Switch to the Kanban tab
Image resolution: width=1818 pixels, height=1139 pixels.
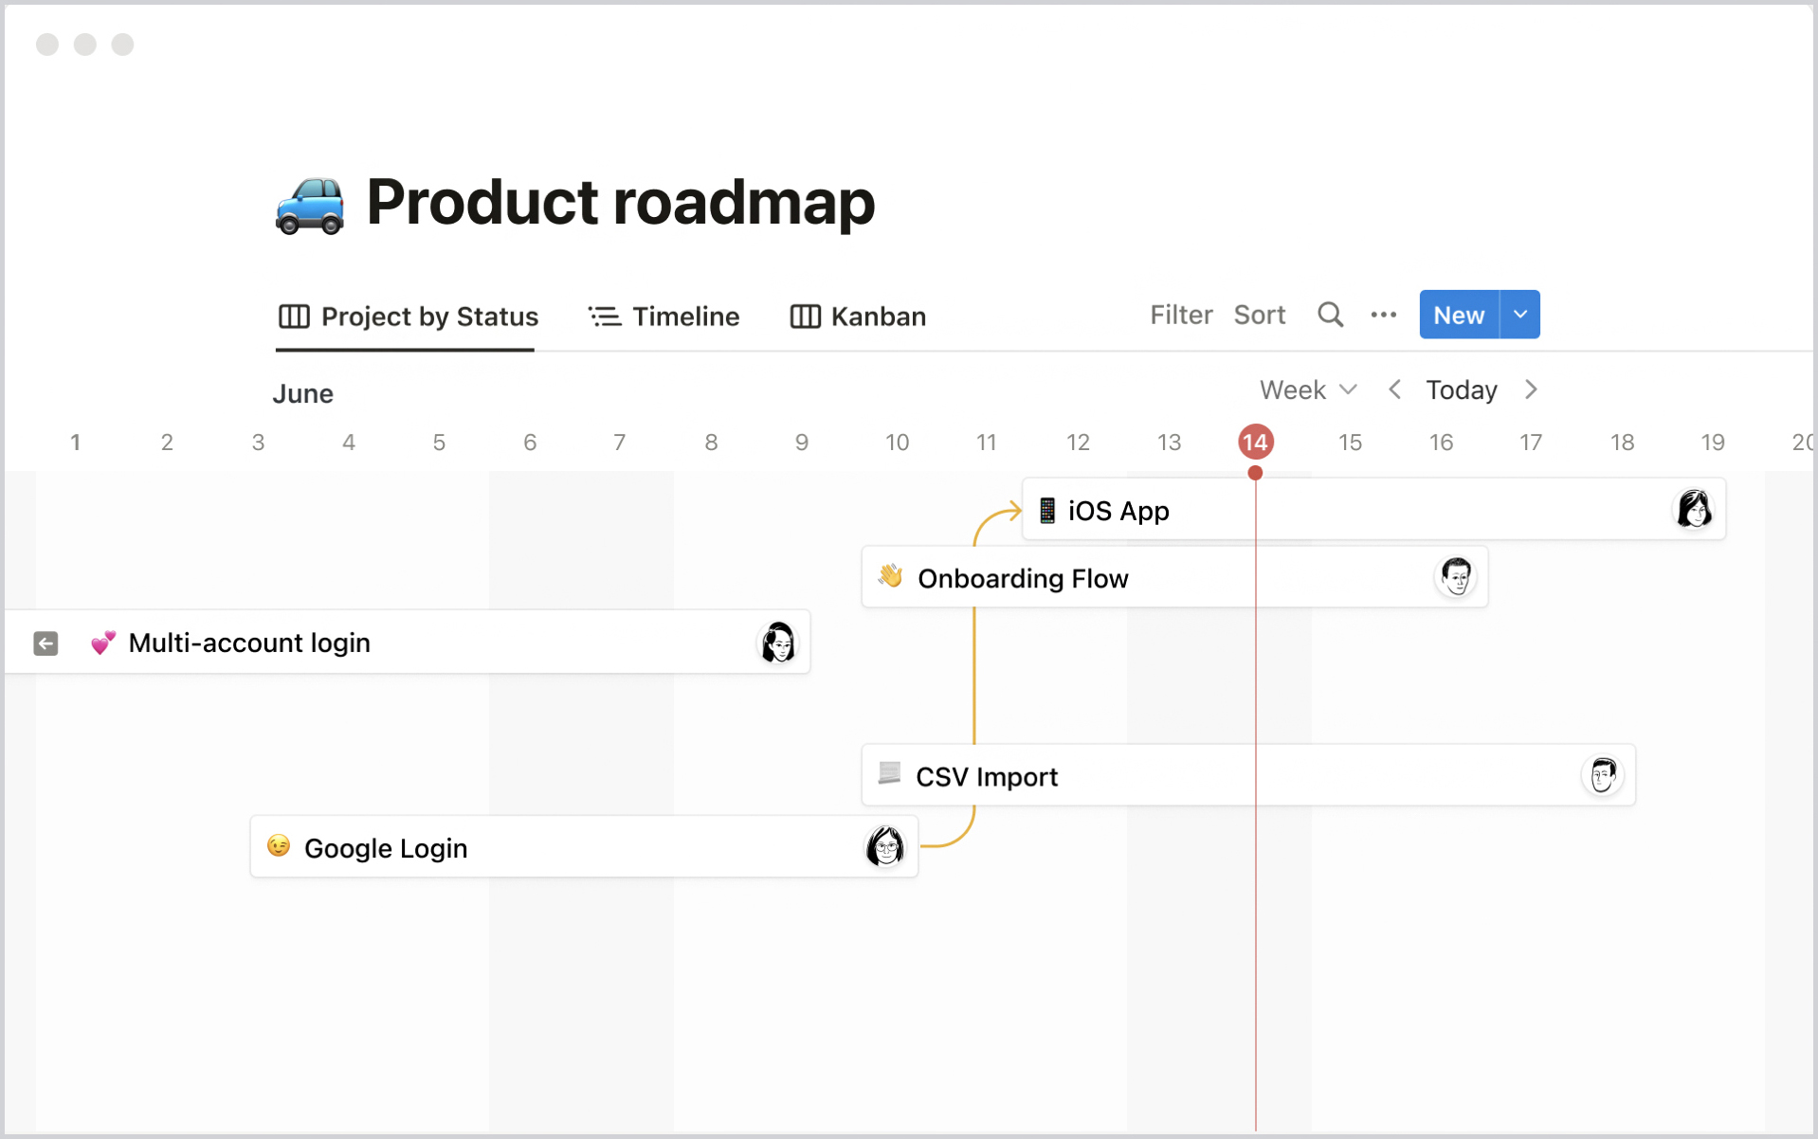tap(858, 316)
